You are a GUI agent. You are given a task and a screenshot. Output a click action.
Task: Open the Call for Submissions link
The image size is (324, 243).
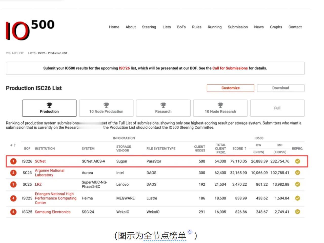230,68
